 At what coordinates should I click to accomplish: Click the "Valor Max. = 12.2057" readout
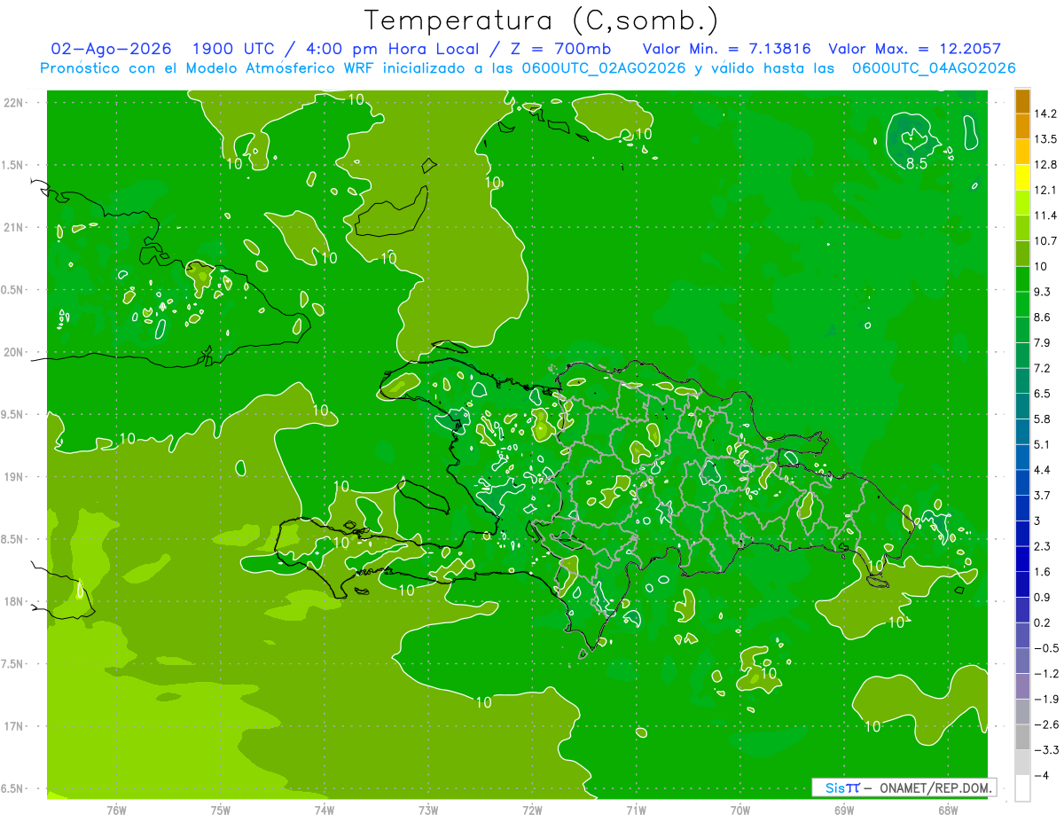tap(914, 49)
